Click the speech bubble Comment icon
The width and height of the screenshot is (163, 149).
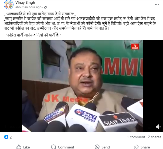53,147
